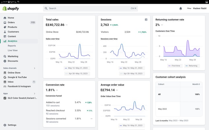Screen dimensions: 209x130
Task: Open the Hadeer Nabil account menu
Action: click(x=197, y=8)
